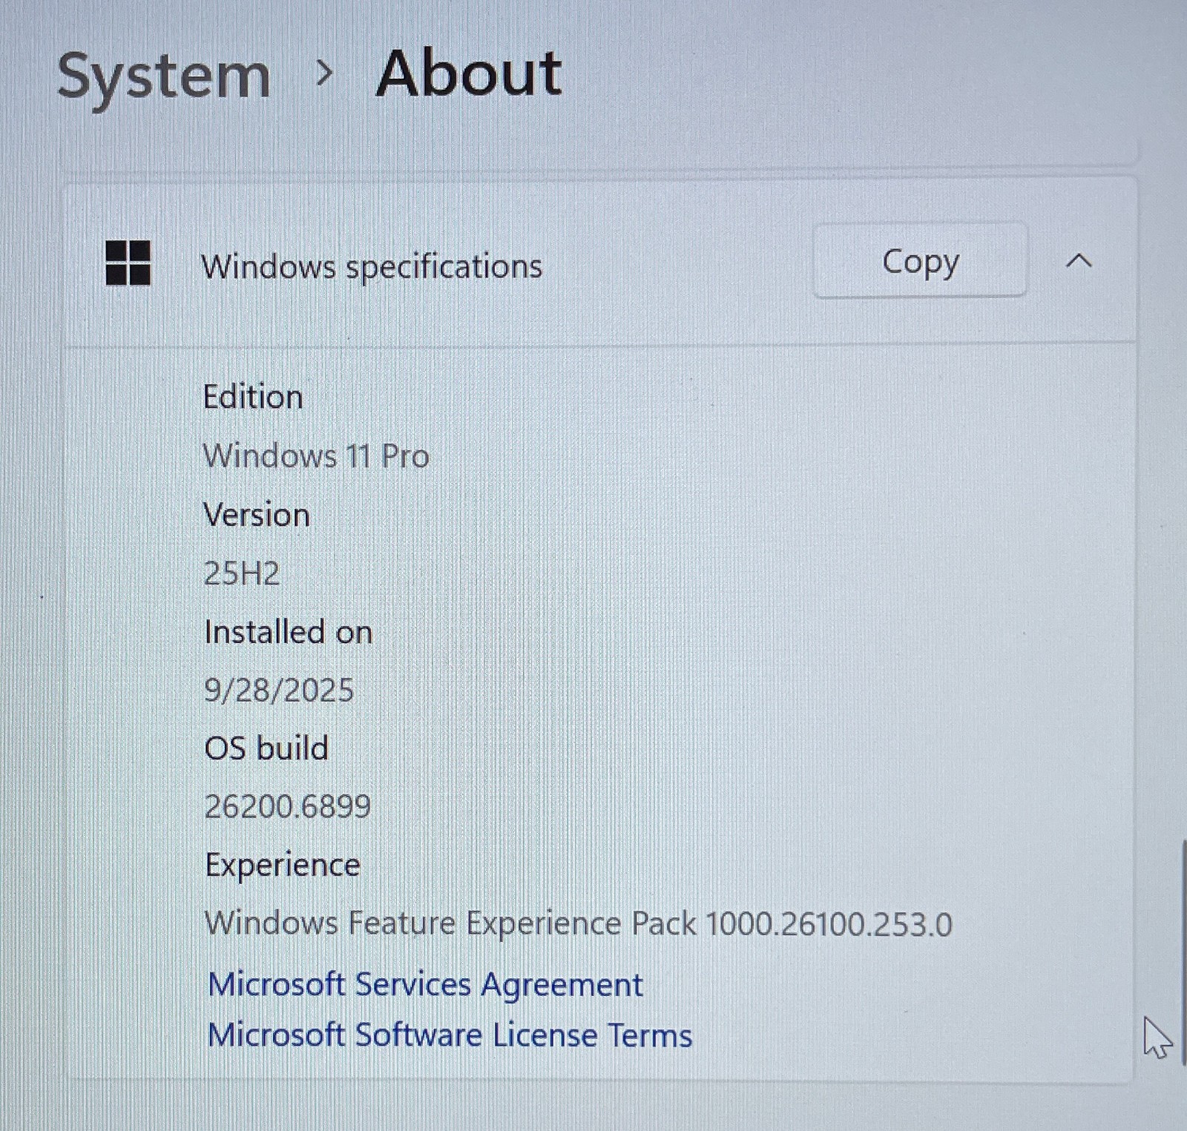Viewport: 1187px width, 1131px height.
Task: Open Microsoft Services Agreement link
Action: [x=425, y=985]
